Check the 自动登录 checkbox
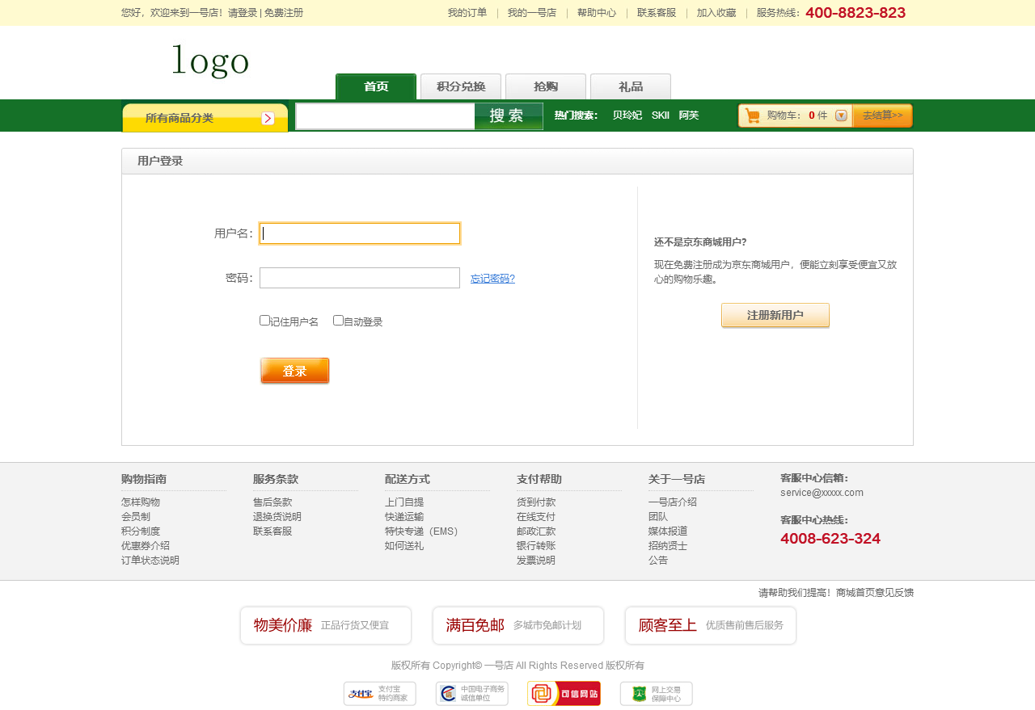The height and width of the screenshot is (710, 1035). [x=338, y=321]
